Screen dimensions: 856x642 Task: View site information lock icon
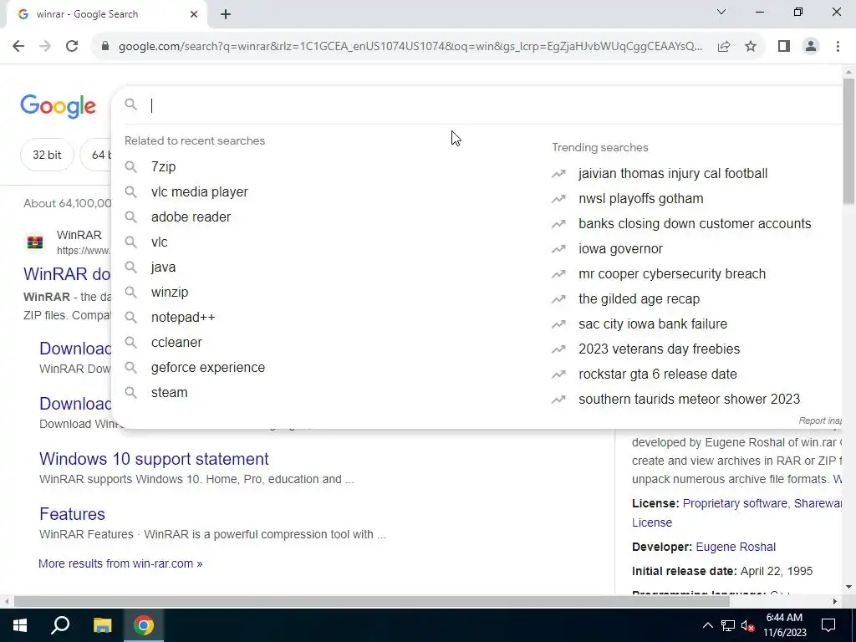(x=105, y=47)
